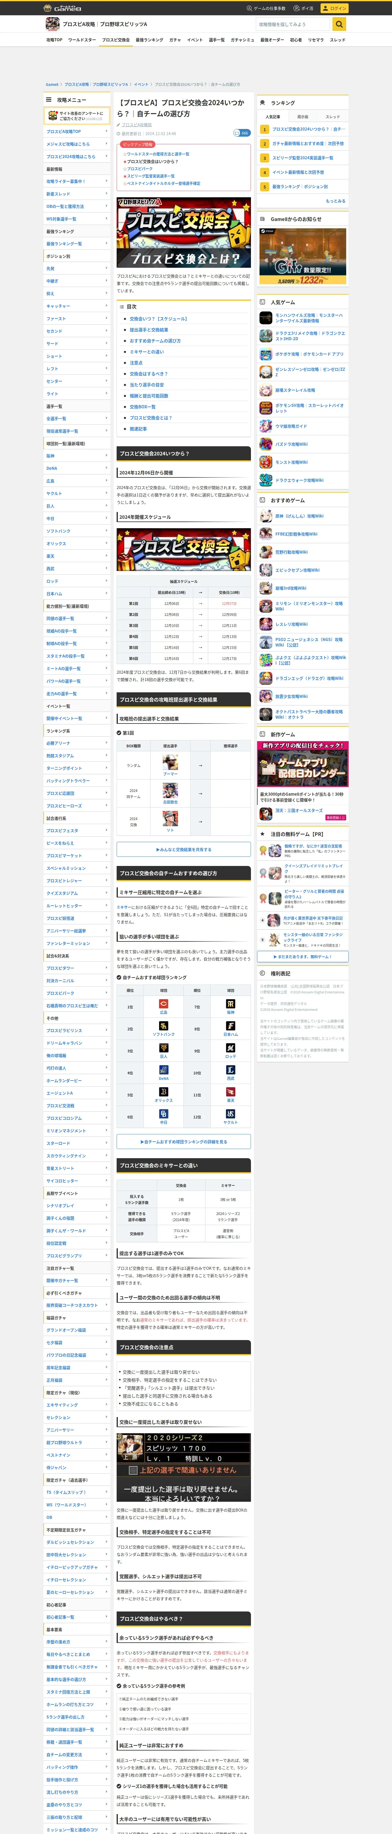
Task: Open ゲームアプリ配信日カレンダー banner
Action: click(x=303, y=764)
